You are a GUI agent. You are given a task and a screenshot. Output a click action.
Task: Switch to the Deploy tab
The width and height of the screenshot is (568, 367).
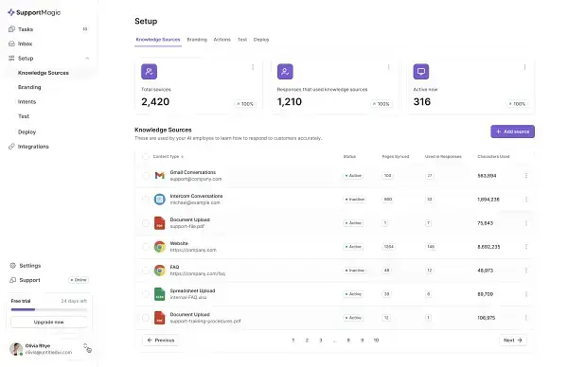[x=261, y=40]
